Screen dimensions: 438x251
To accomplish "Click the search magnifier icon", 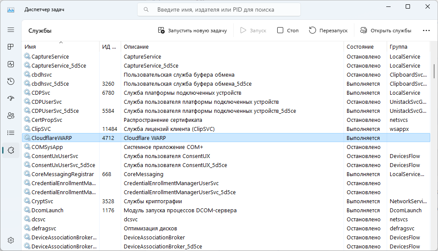I will (x=147, y=9).
